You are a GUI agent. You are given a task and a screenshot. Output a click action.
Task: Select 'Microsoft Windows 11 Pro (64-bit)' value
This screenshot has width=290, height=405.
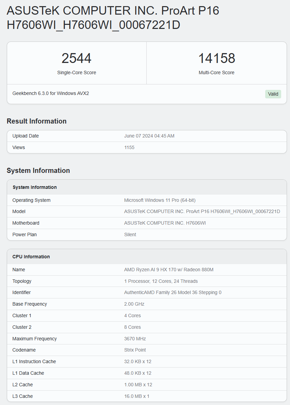[x=160, y=200]
